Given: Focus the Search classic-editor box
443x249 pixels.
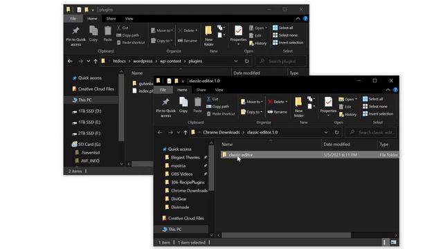Looking at the screenshot, I should pyautogui.click(x=372, y=132).
